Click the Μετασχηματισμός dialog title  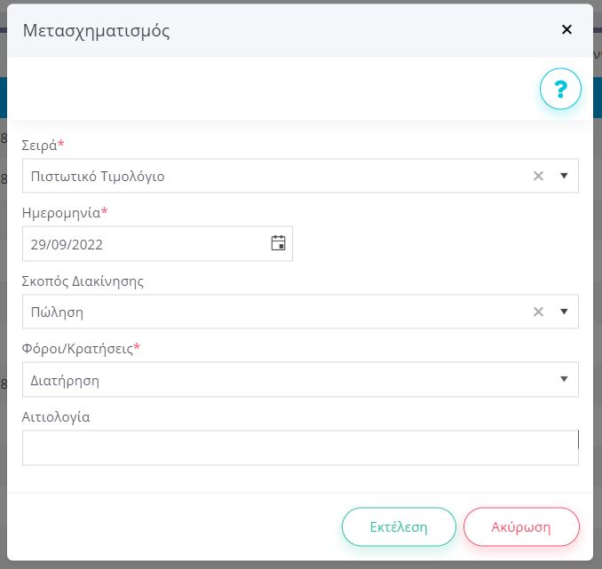(96, 31)
